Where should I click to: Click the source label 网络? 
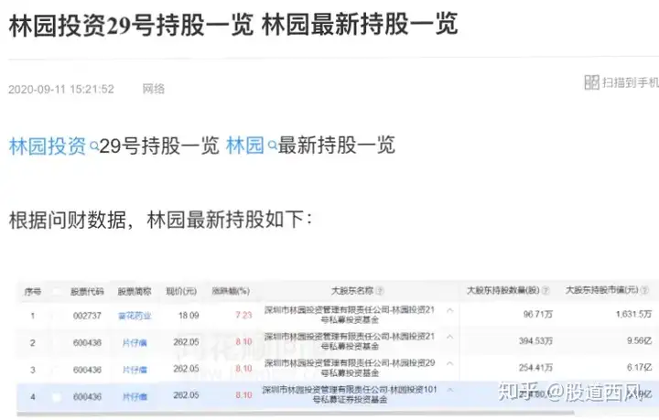pyautogui.click(x=154, y=89)
